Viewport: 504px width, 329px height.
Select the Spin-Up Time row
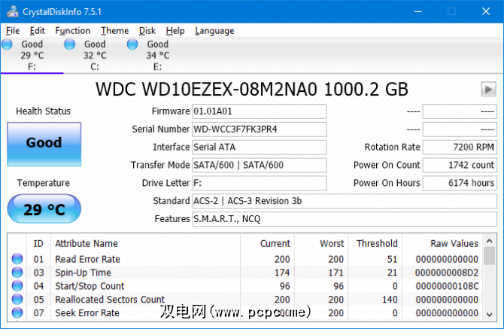click(x=245, y=273)
